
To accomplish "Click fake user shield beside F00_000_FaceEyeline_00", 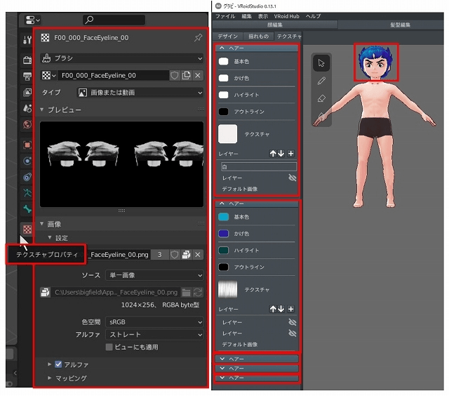I will click(x=175, y=75).
